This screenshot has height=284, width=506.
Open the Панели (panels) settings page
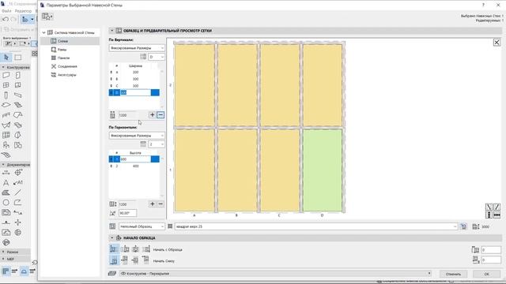(x=63, y=58)
